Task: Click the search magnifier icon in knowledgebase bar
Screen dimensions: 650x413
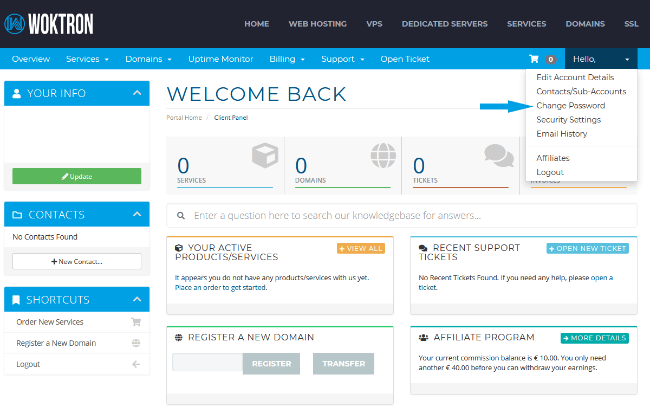Action: (x=181, y=216)
